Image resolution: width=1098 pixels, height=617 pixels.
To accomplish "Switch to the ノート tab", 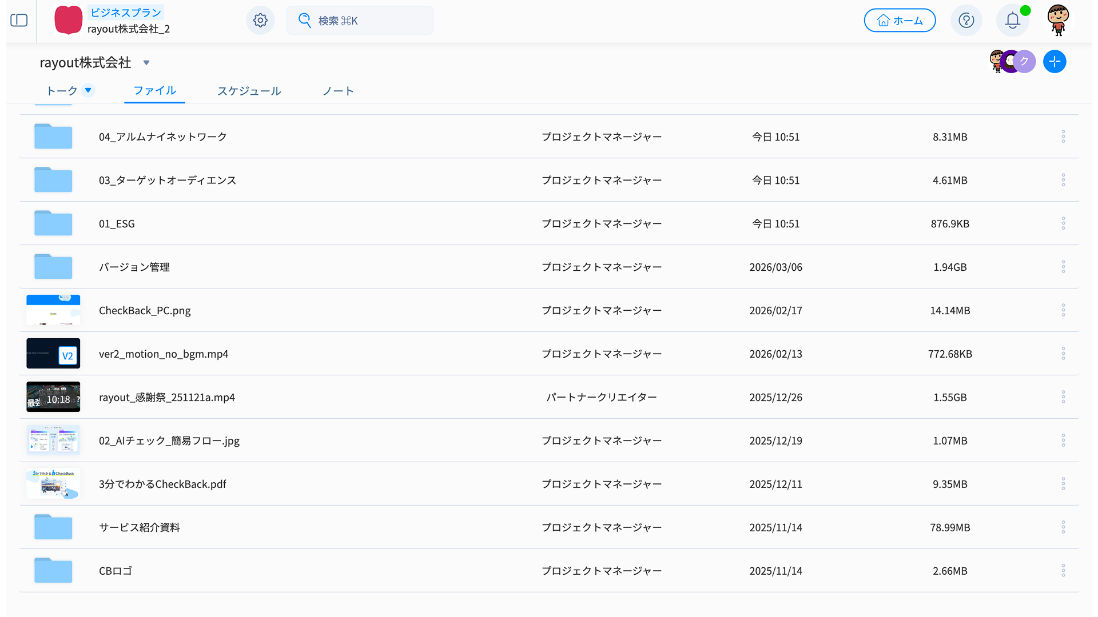I will tap(338, 91).
